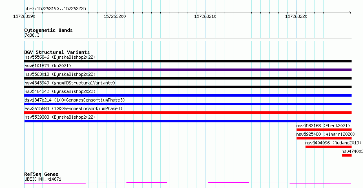Click esv3615684 (1000GenomesConsortiumPhase3) label
This screenshot has width=363, height=188.
(x=73, y=108)
